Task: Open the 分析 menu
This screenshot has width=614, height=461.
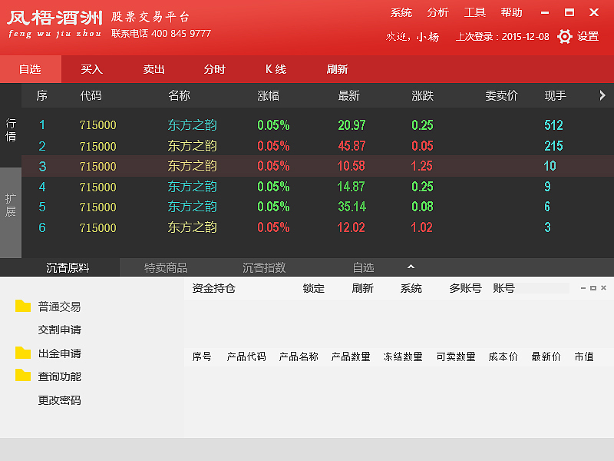Action: point(437,13)
